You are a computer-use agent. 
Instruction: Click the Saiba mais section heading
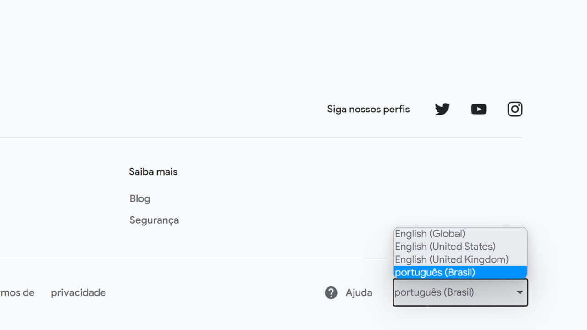[153, 171]
